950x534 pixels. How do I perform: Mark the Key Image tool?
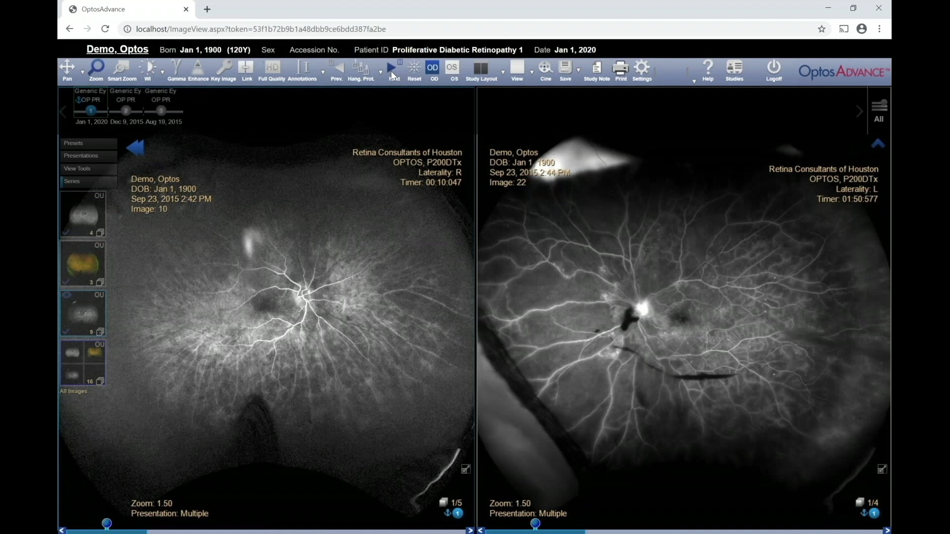(224, 71)
